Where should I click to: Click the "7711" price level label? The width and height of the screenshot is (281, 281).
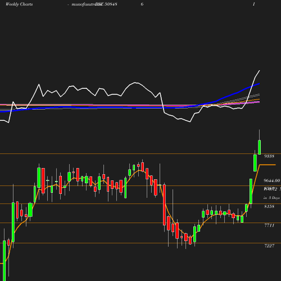click(x=269, y=225)
